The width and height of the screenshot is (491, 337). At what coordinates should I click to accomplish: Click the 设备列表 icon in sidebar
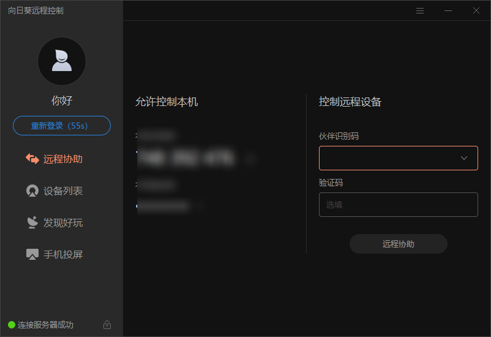(x=32, y=191)
